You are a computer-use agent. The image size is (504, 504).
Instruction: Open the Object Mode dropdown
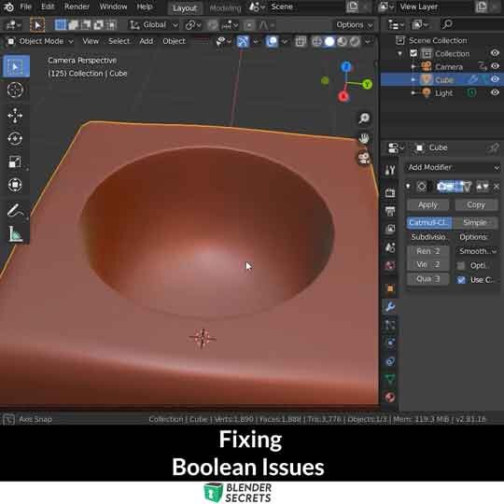pos(40,41)
